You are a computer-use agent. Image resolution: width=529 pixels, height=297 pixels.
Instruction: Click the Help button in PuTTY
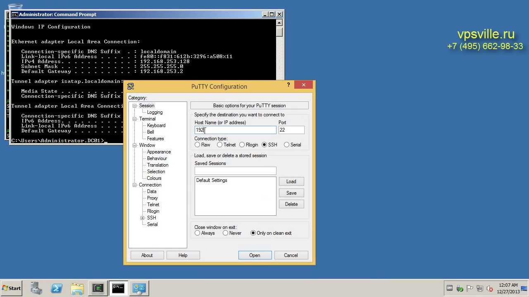point(183,255)
